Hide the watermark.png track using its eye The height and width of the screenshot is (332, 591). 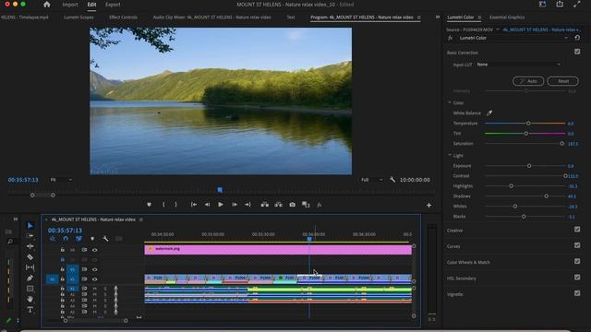94,250
